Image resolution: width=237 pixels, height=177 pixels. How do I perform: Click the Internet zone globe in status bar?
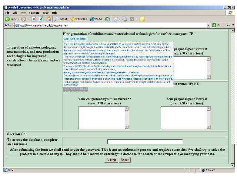203,170
